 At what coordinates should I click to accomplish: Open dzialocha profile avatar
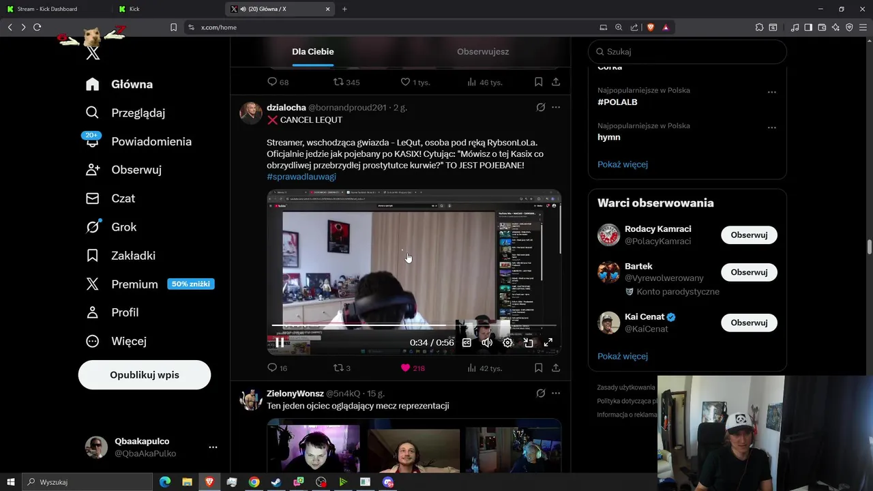(x=251, y=113)
